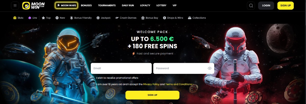The width and height of the screenshot is (306, 104).
Task: Toggle password visibility eye icon
Action: point(210,68)
